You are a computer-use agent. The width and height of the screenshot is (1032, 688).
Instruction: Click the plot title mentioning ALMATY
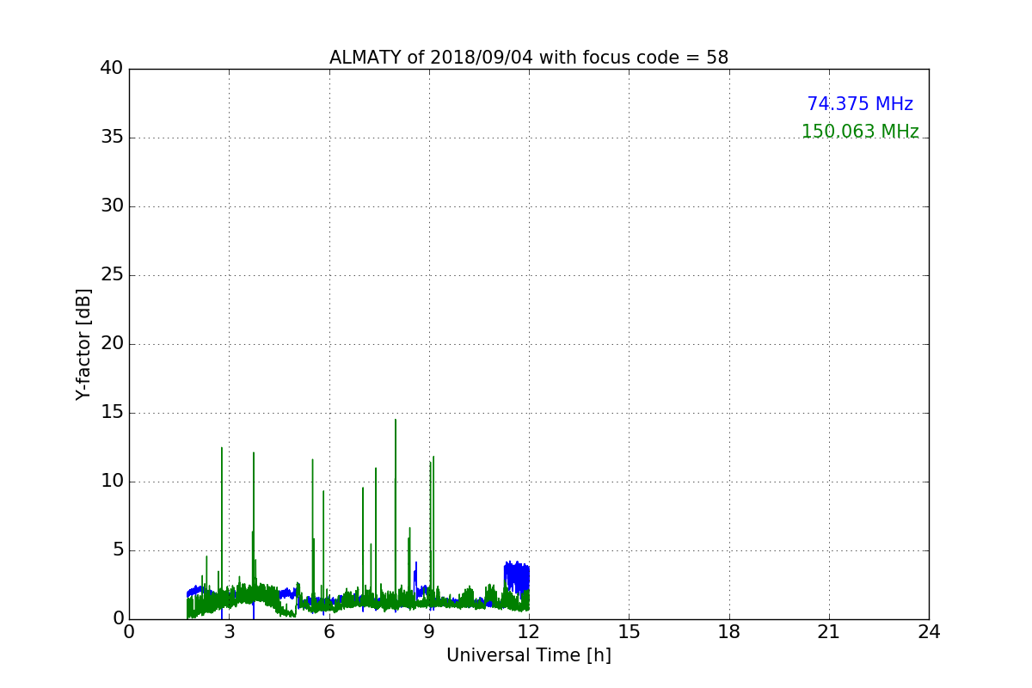529,58
